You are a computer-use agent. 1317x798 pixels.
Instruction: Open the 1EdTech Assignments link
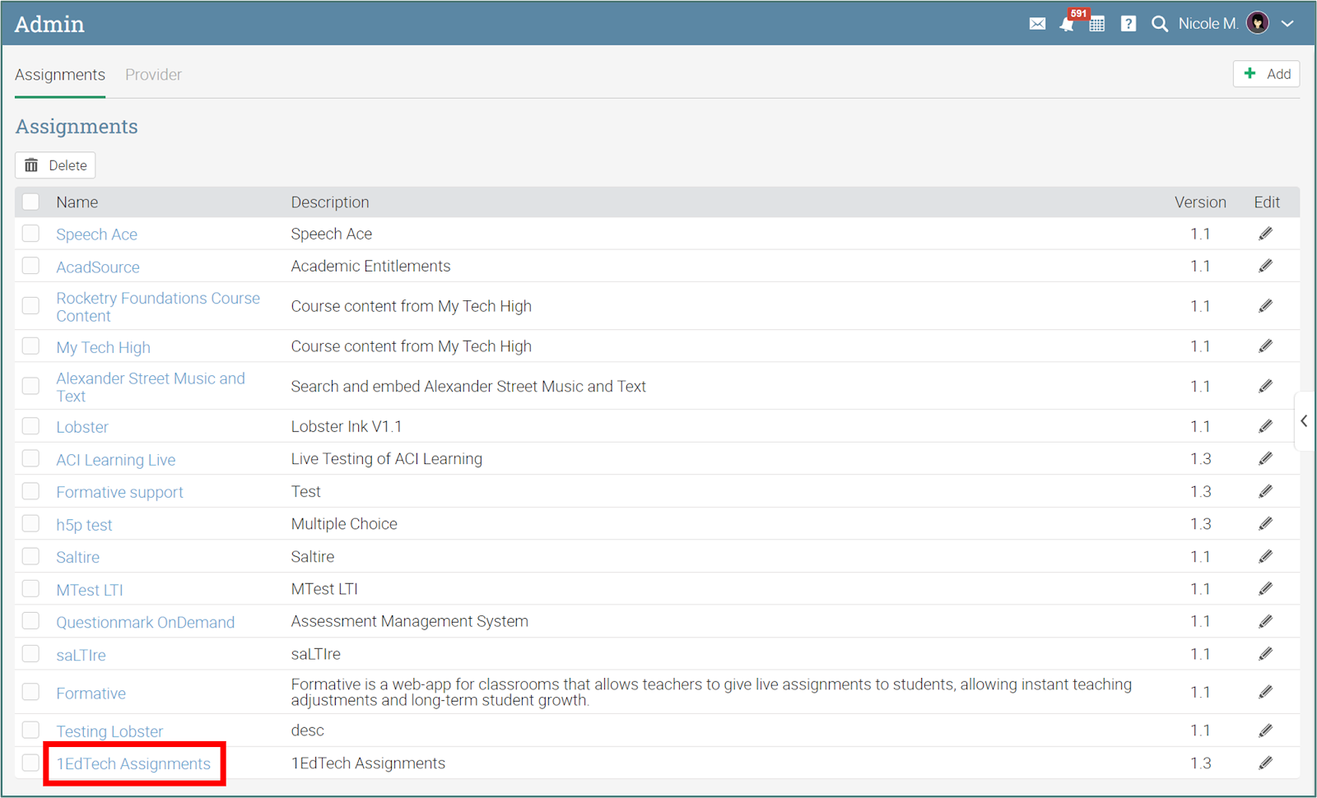pos(133,763)
